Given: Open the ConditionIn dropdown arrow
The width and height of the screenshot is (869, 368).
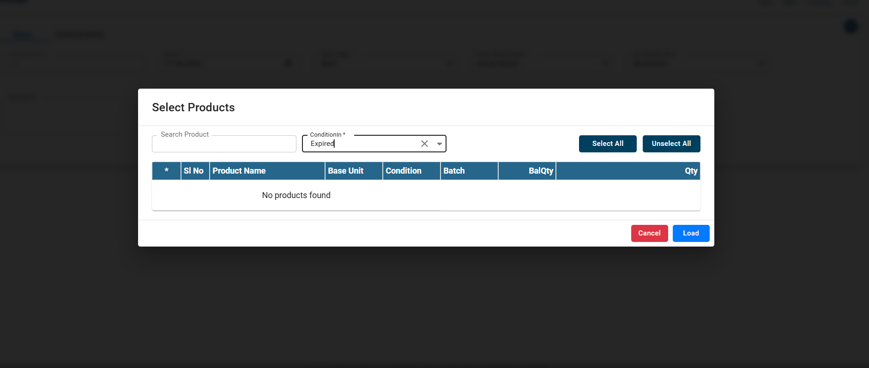Looking at the screenshot, I should click(x=439, y=144).
